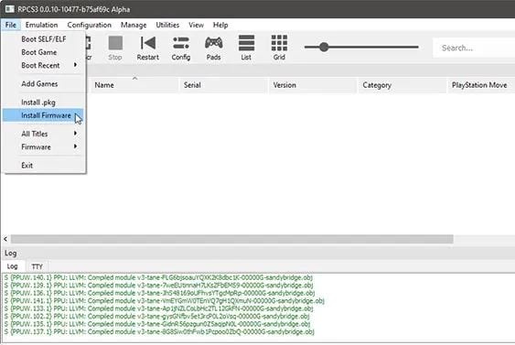Sort by the Serial column header
515x345 pixels.
pyautogui.click(x=223, y=85)
